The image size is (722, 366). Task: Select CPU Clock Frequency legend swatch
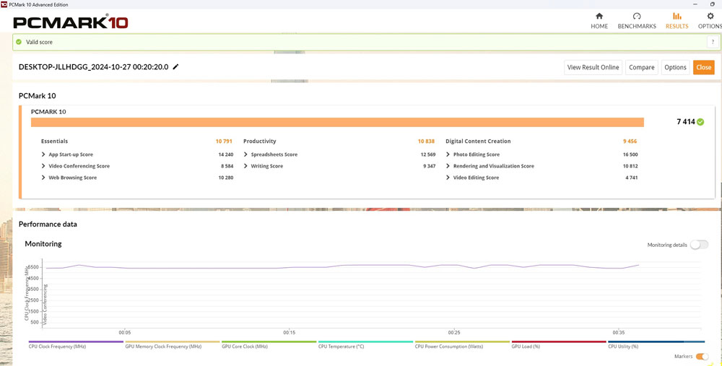point(76,341)
